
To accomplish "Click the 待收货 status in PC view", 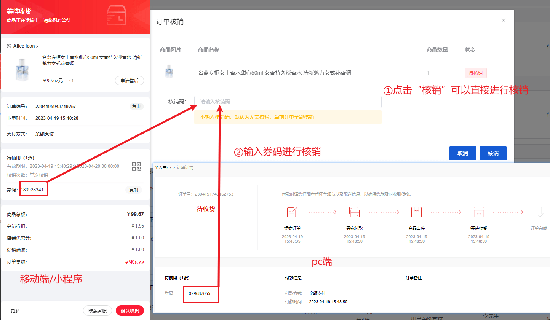I will 206,209.
